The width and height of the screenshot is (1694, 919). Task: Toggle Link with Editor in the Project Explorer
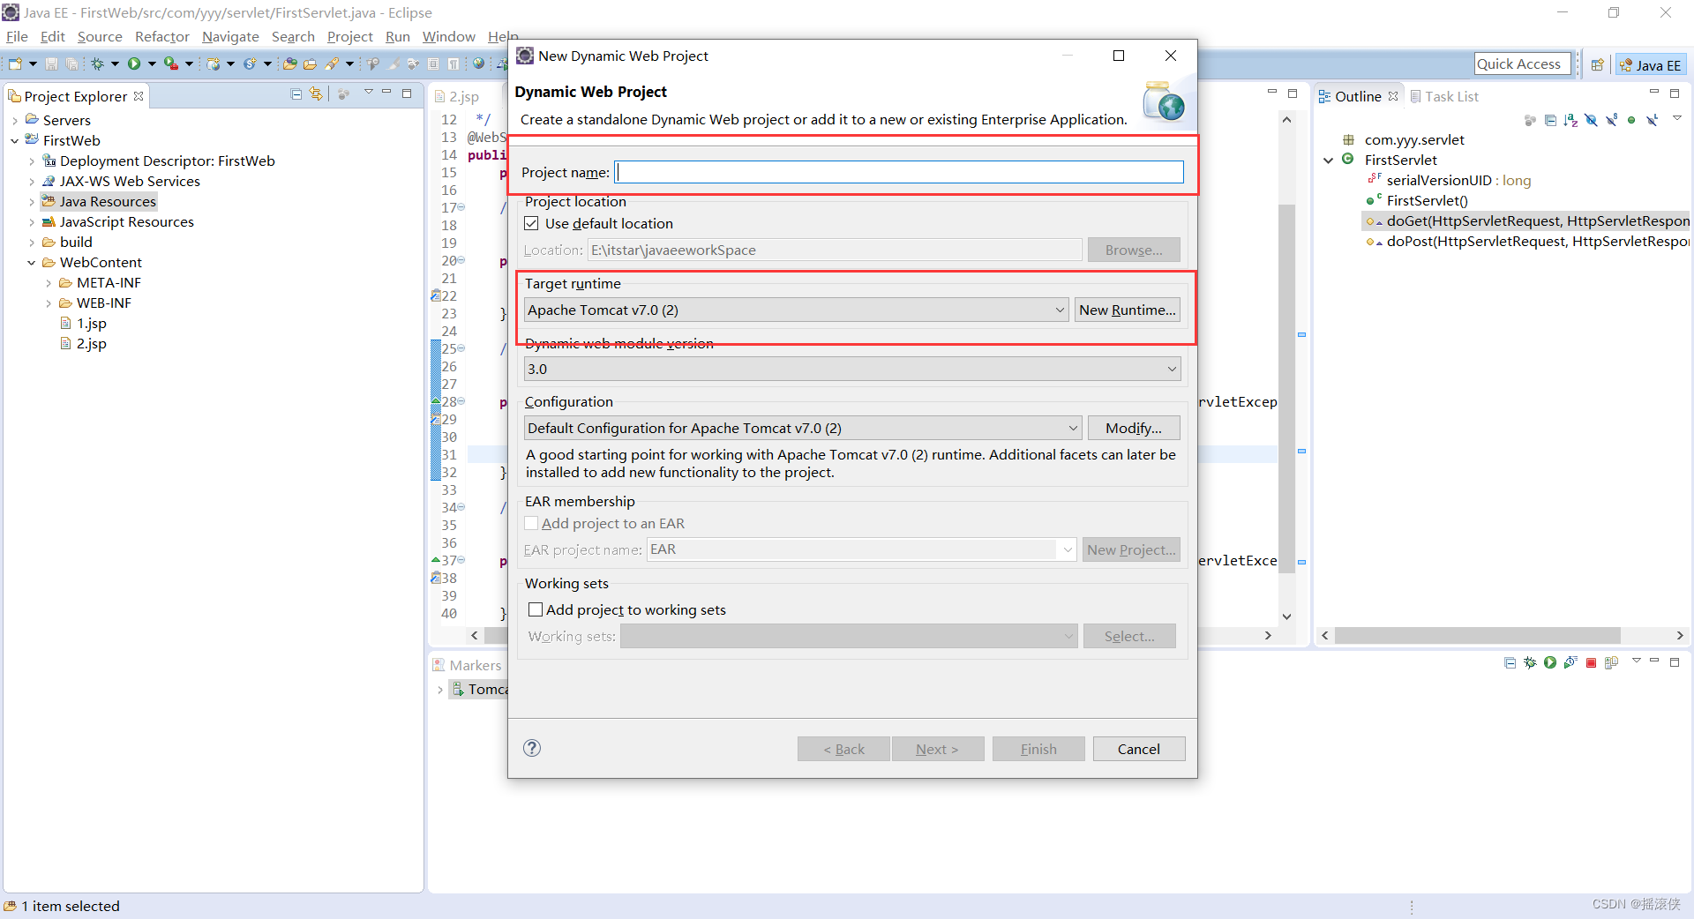point(316,94)
